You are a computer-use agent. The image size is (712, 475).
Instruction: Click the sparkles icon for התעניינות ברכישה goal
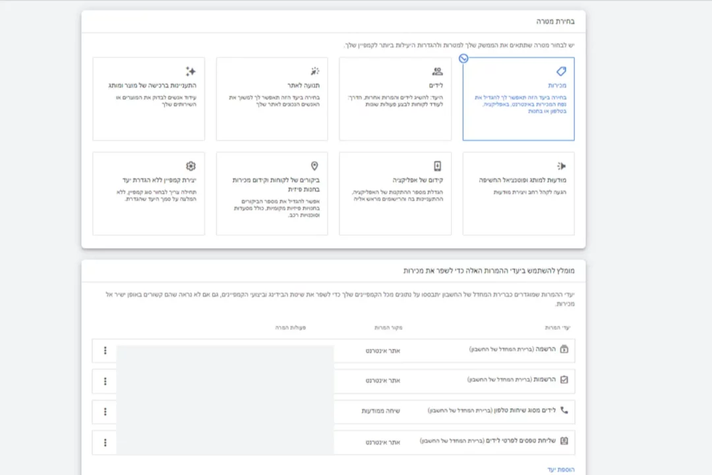(191, 71)
